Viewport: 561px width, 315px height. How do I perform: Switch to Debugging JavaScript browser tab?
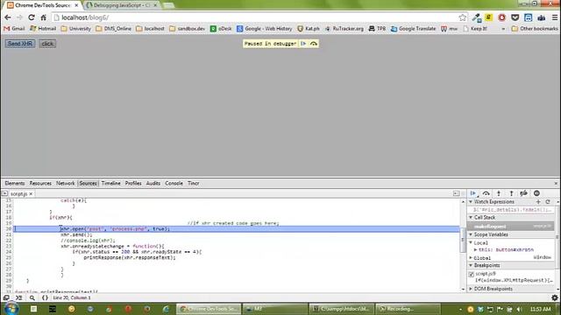(x=122, y=5)
